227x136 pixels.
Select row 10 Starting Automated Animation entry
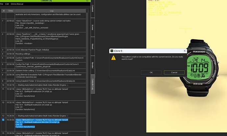coord(44,85)
